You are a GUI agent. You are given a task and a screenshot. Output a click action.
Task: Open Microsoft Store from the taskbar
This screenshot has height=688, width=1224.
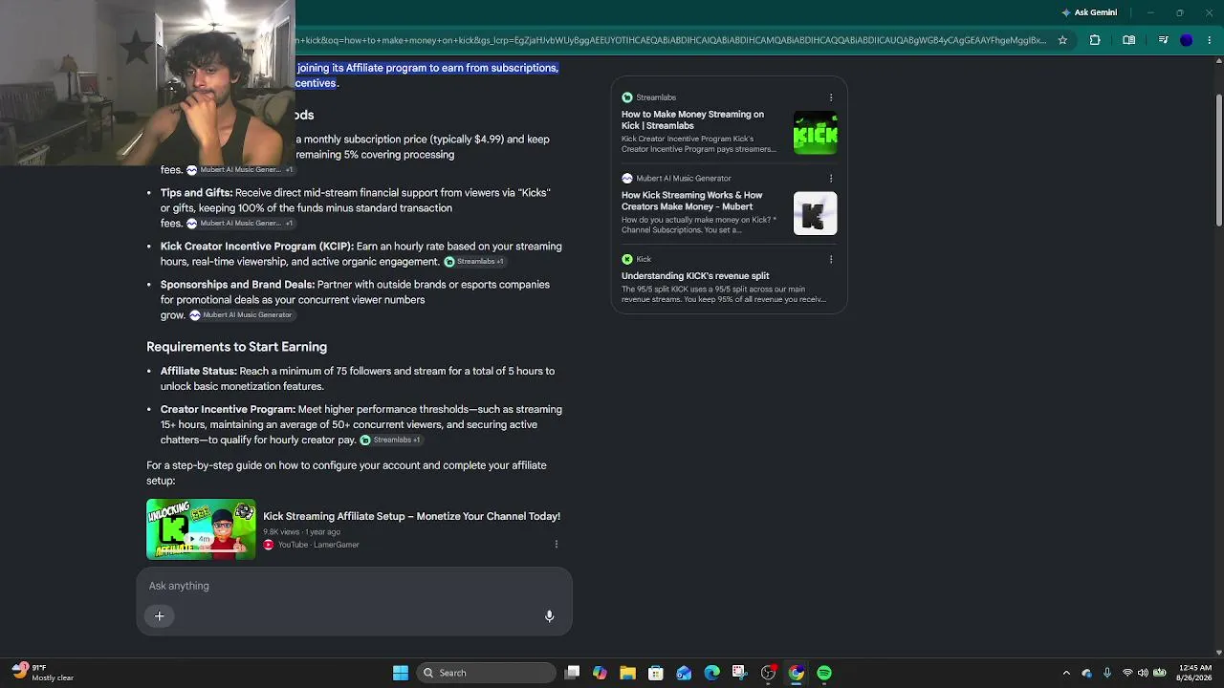tap(656, 673)
